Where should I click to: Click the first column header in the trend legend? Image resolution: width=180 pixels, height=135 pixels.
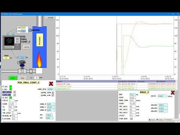tap(87, 81)
